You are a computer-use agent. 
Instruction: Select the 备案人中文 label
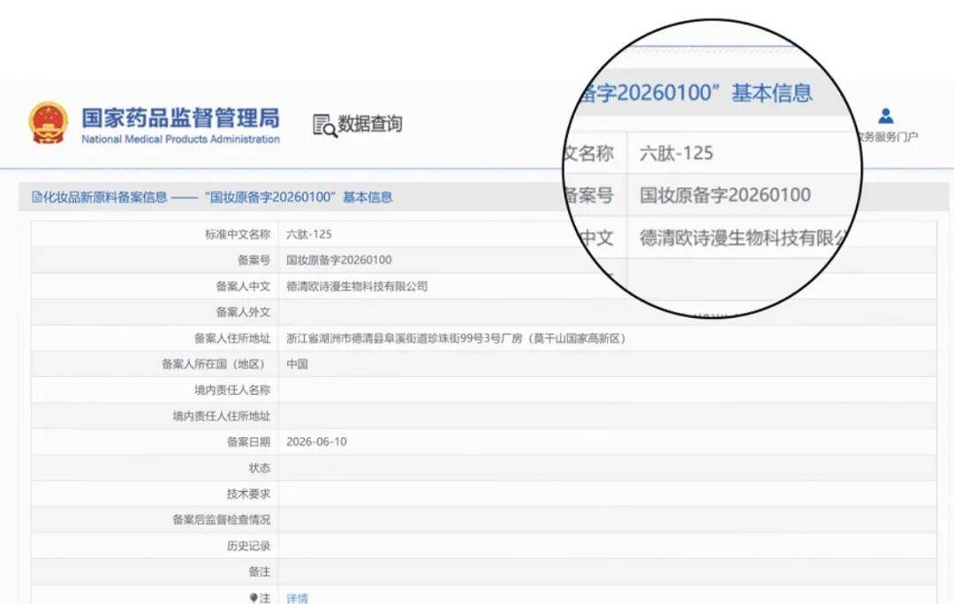click(243, 286)
